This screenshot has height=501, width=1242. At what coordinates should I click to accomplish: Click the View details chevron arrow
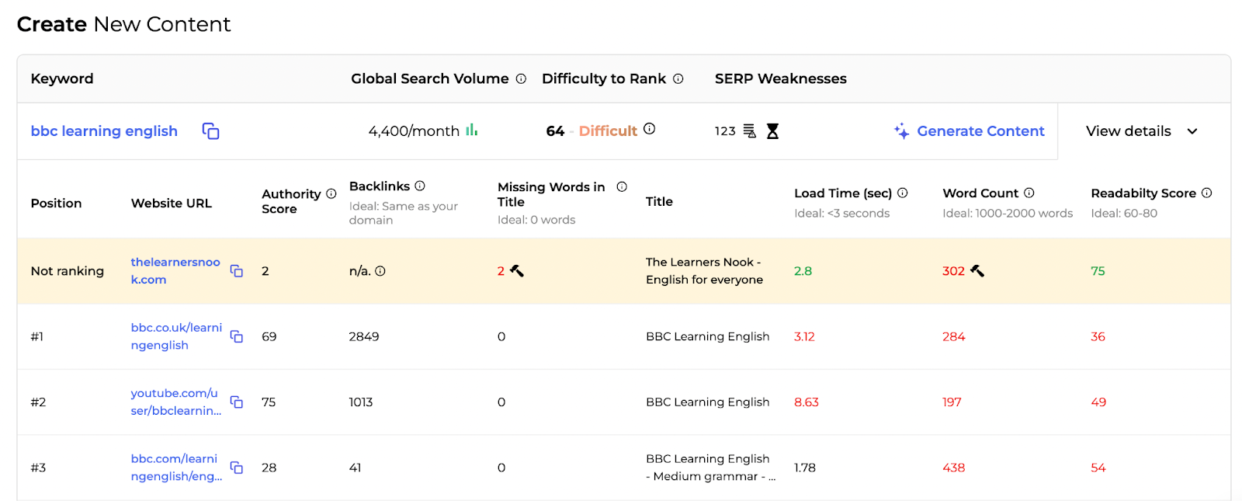click(x=1192, y=131)
